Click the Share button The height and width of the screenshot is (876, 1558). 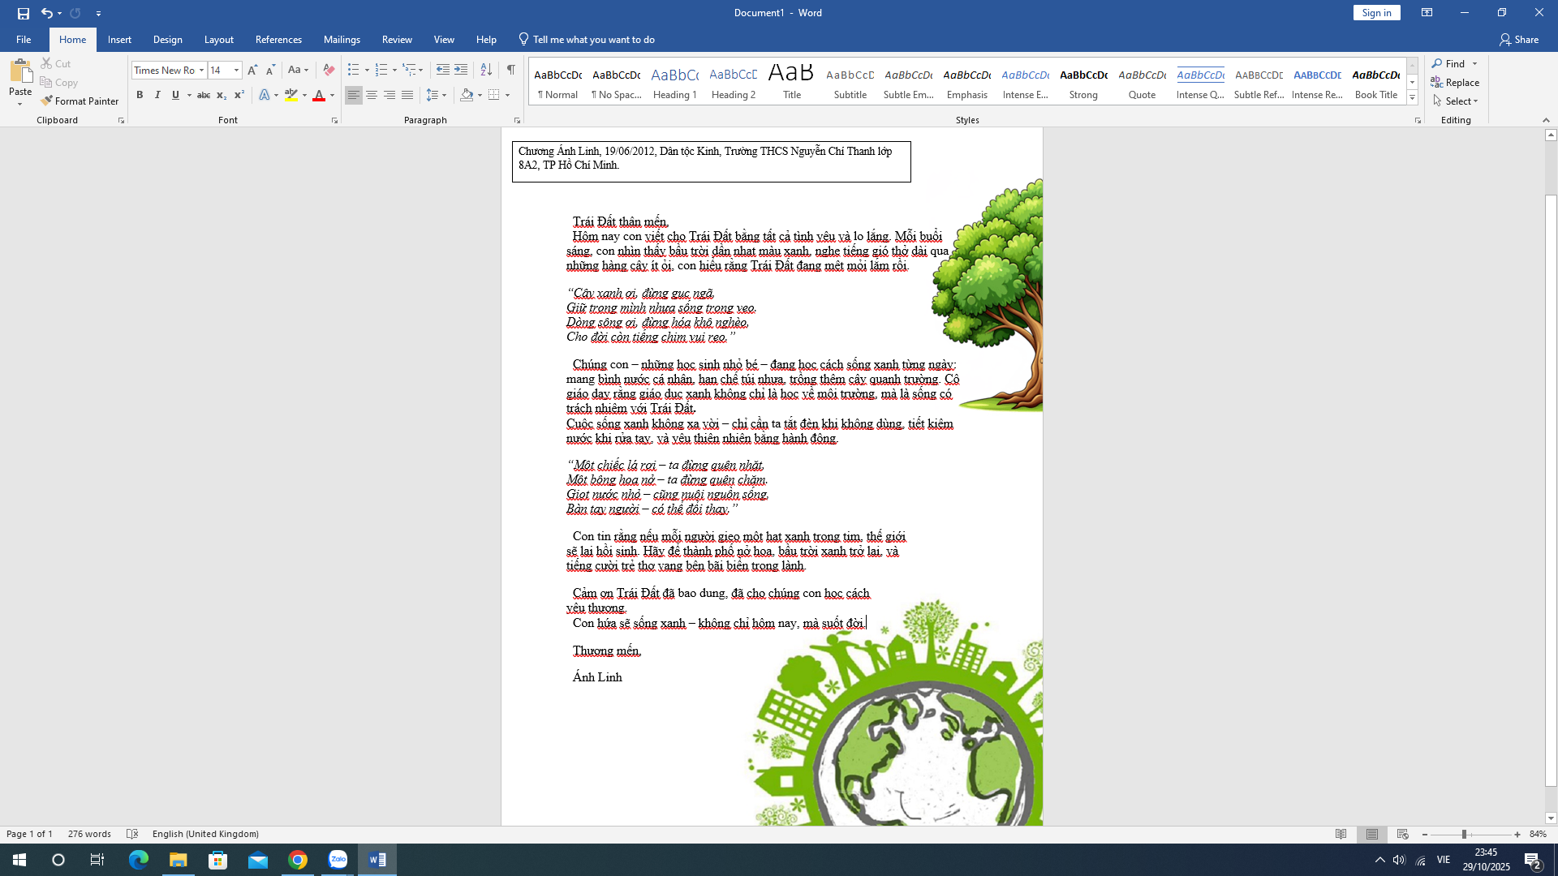(x=1519, y=39)
